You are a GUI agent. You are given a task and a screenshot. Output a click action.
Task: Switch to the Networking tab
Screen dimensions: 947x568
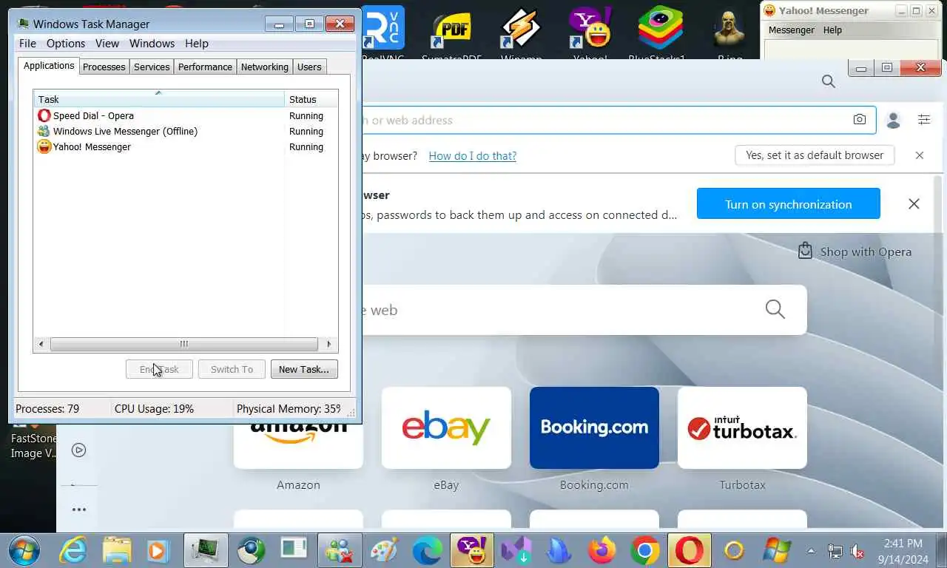pyautogui.click(x=265, y=67)
